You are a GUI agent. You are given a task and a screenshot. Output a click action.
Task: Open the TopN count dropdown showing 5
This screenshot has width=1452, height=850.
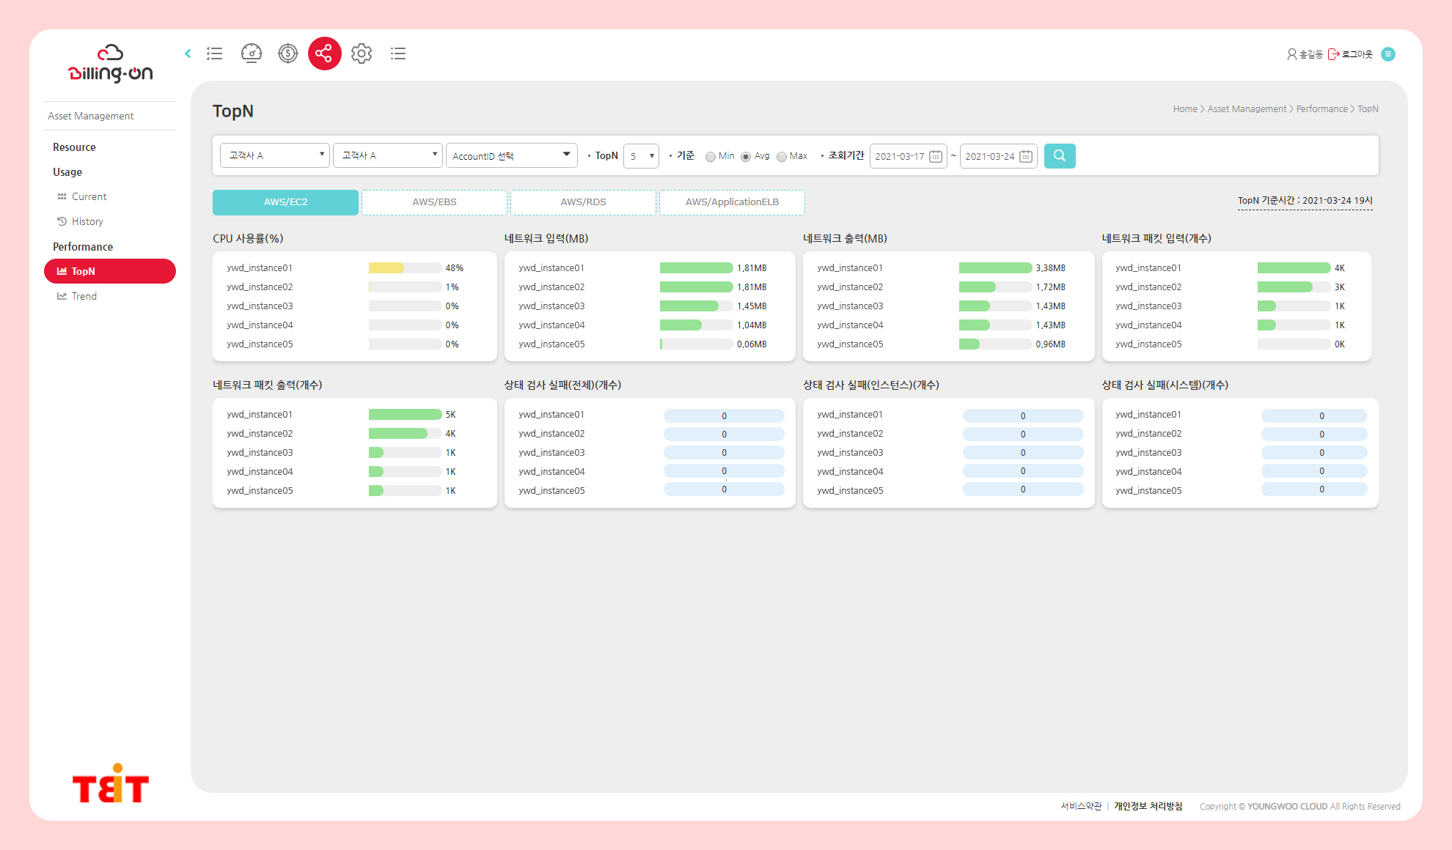point(641,156)
